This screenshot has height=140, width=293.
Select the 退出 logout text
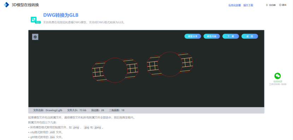[284, 5]
